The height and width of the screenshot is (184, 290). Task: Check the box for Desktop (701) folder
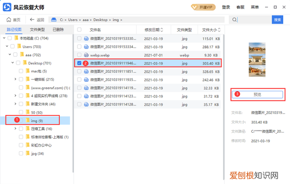tap(18, 63)
